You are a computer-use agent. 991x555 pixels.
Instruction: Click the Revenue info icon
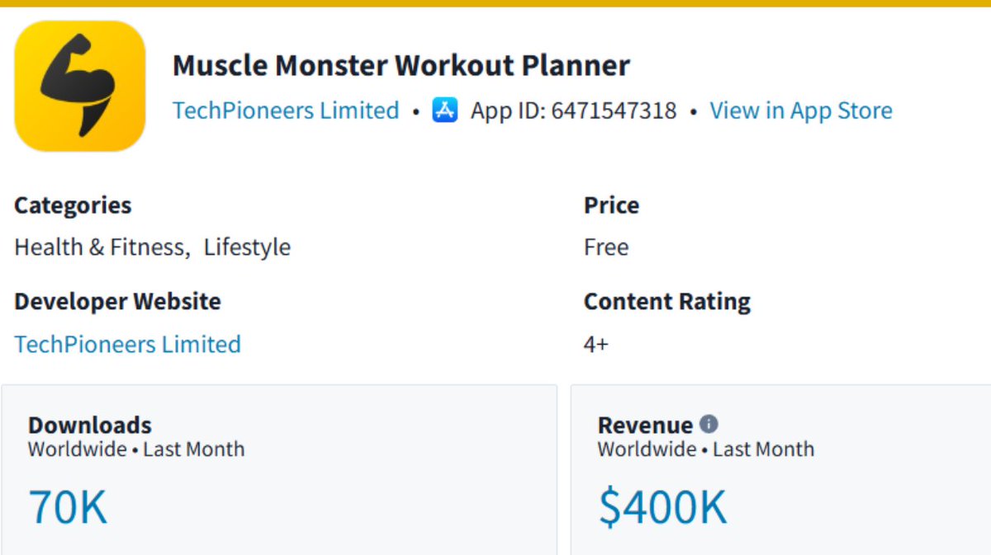[709, 424]
